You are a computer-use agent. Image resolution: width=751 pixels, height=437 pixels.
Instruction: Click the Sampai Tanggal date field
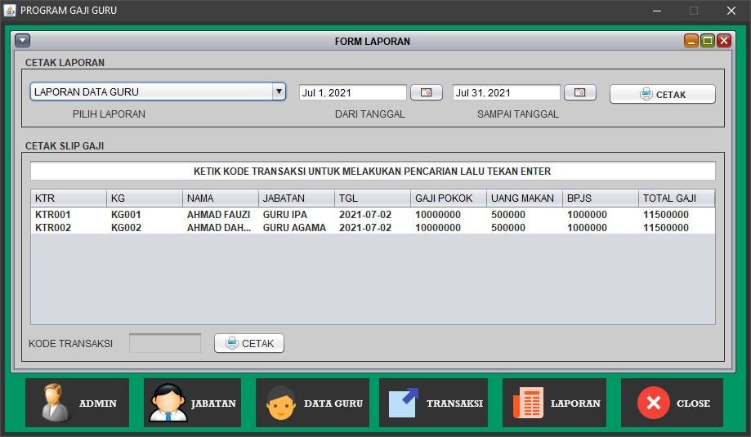click(506, 93)
